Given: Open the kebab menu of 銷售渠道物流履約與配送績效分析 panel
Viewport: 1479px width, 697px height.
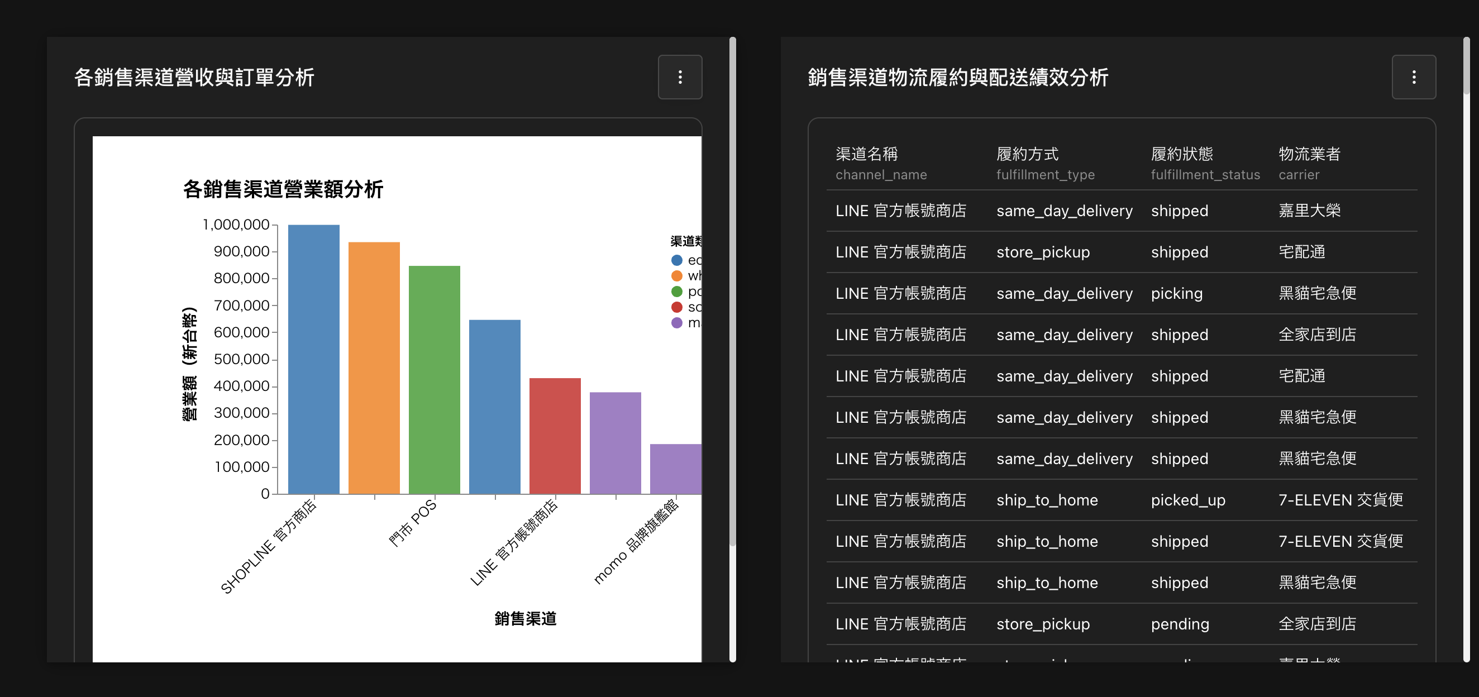Looking at the screenshot, I should 1414,77.
